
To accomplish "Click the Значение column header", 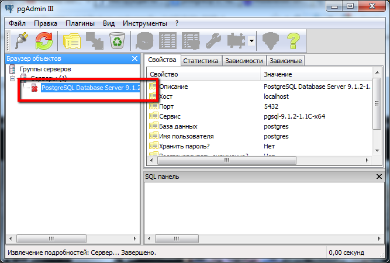I will point(316,74).
